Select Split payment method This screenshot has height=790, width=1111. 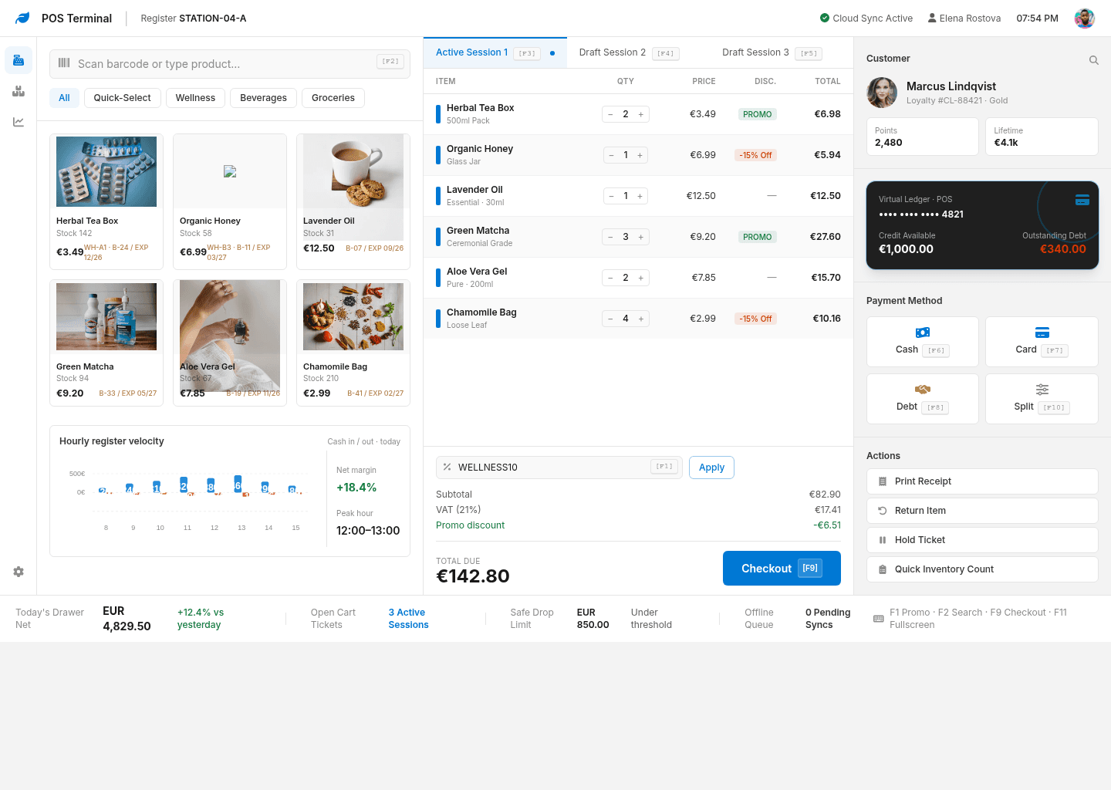tap(1042, 399)
